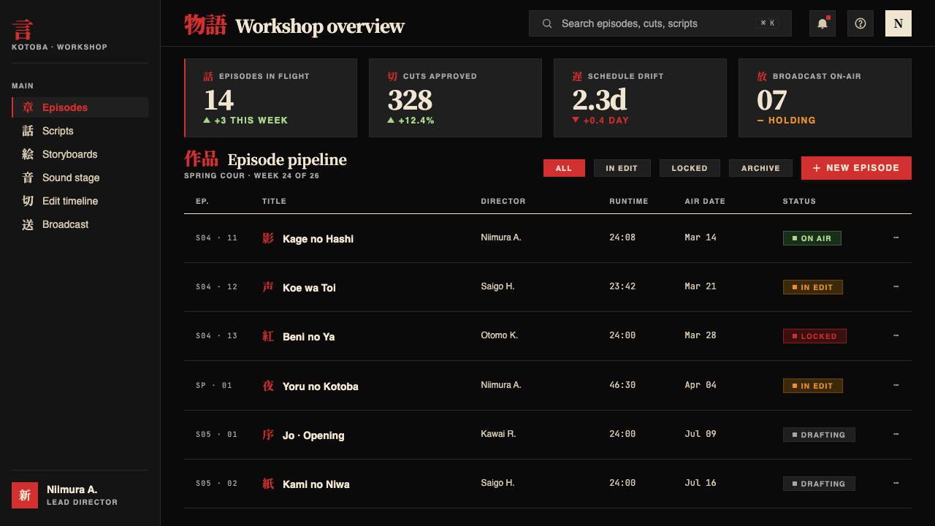Click IN EDIT badge for Koe wa Toi

coord(812,287)
